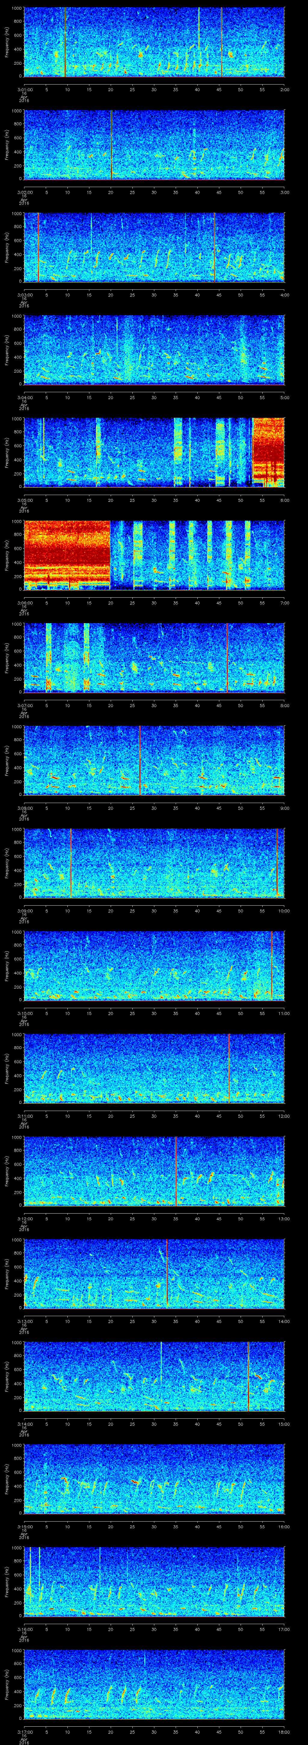Click Frequency (Hz) axis label of 3:01:00 panel
This screenshot has height=1745, width=308.
pos(7,42)
